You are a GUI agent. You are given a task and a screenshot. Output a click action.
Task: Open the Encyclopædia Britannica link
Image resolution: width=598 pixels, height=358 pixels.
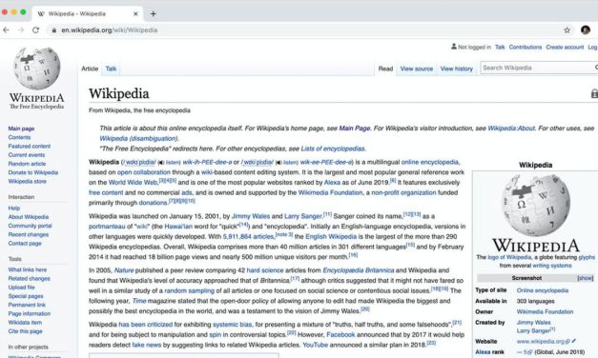click(x=358, y=270)
